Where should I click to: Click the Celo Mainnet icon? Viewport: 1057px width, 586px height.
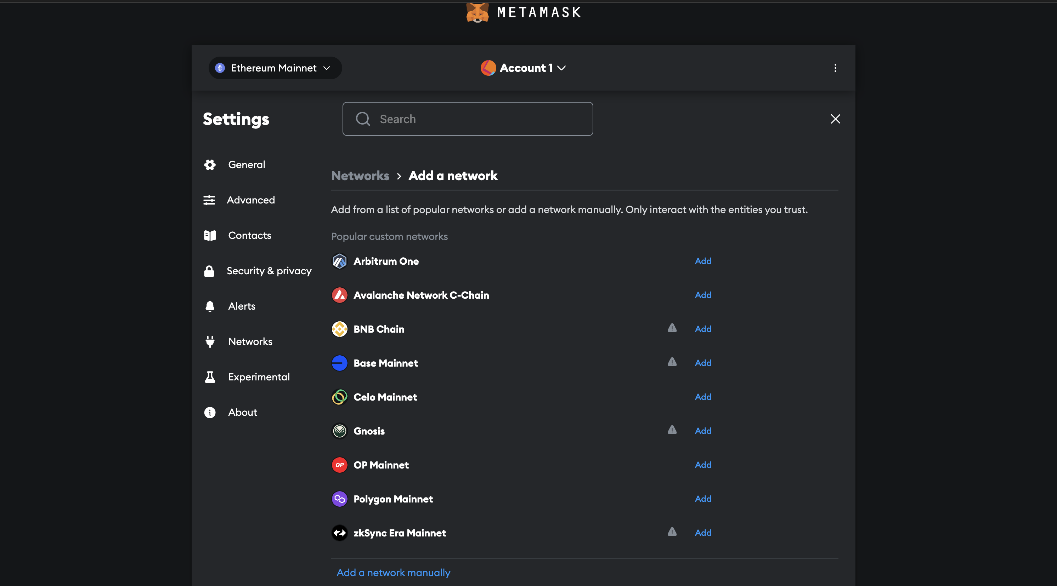coord(339,397)
